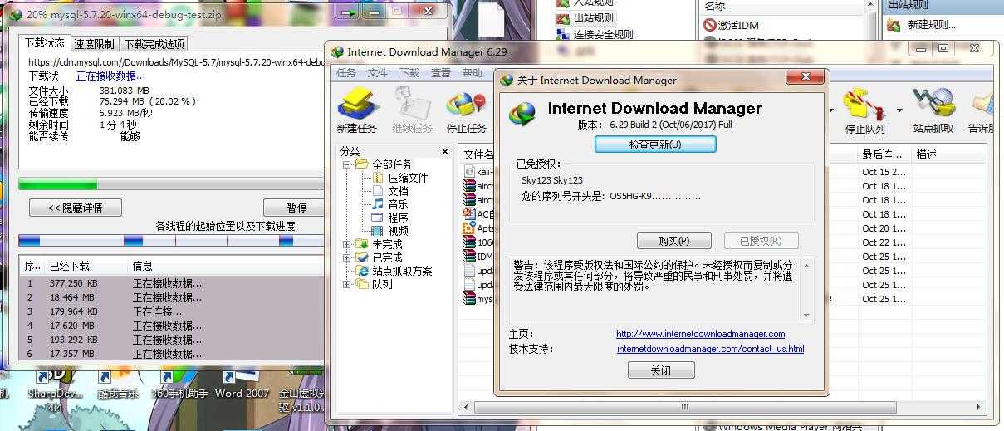This screenshot has height=431, width=1004.
Task: Click the green download progress bar
Action: [172, 184]
